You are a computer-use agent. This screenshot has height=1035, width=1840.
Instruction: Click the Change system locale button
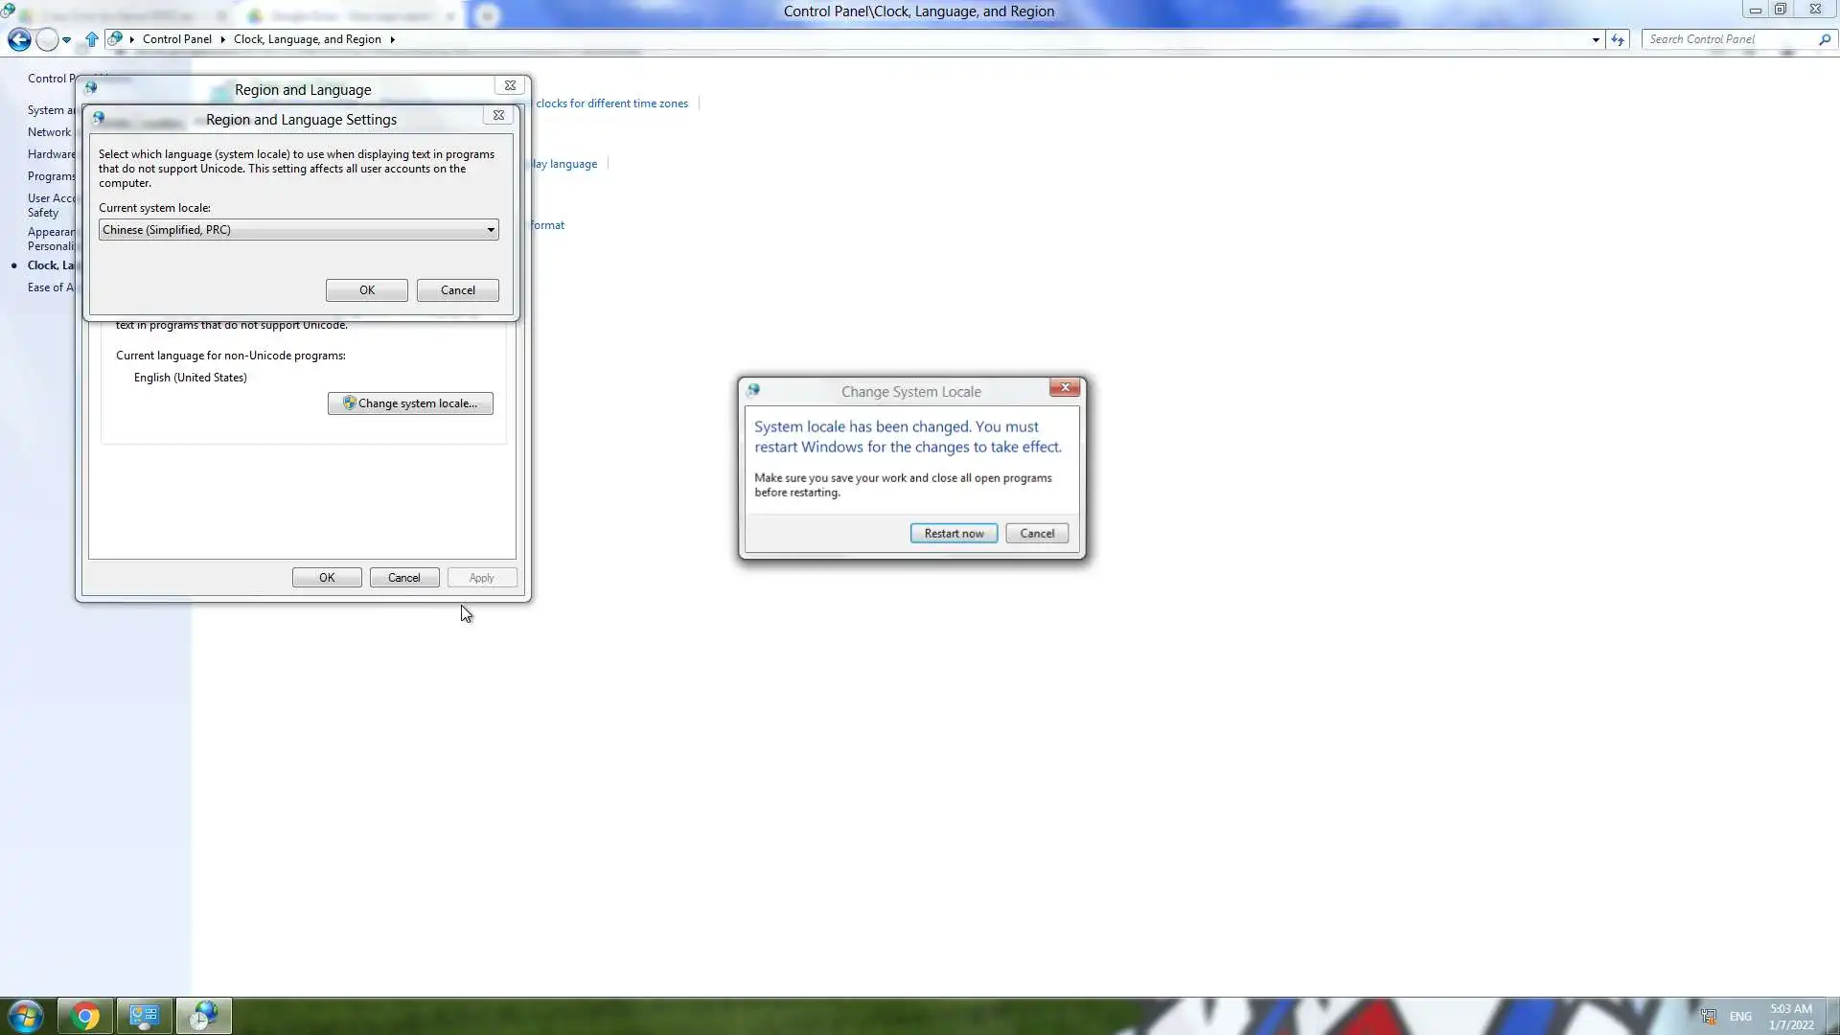click(410, 403)
